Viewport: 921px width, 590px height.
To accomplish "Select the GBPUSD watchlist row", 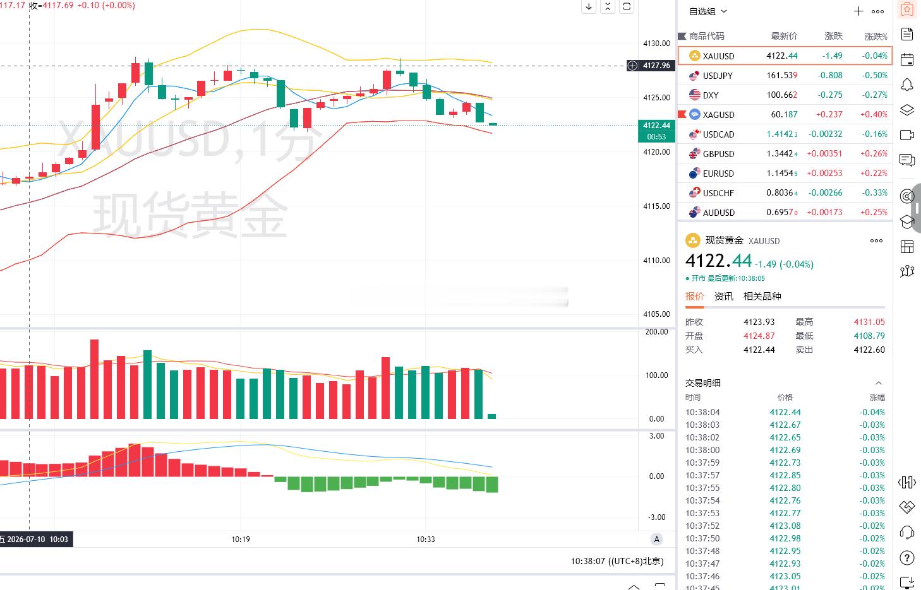I will pos(785,153).
